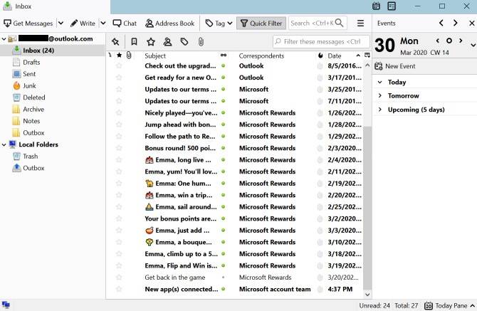Open the account's Outbox folder
This screenshot has height=311, width=477.
pos(33,133)
